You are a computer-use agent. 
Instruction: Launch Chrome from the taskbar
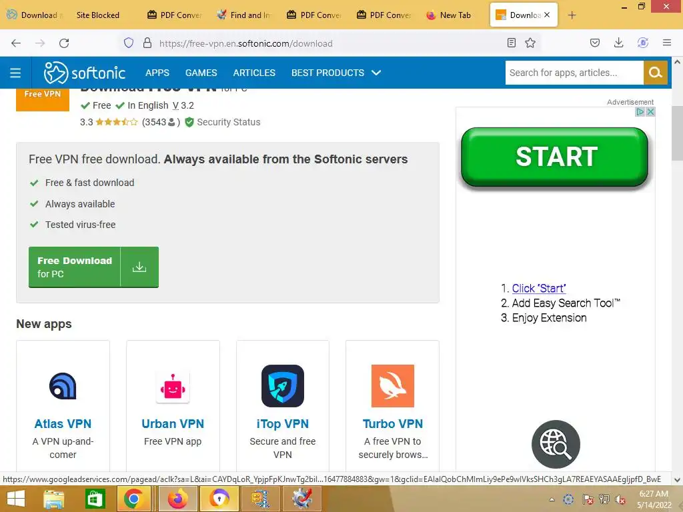coord(133,499)
